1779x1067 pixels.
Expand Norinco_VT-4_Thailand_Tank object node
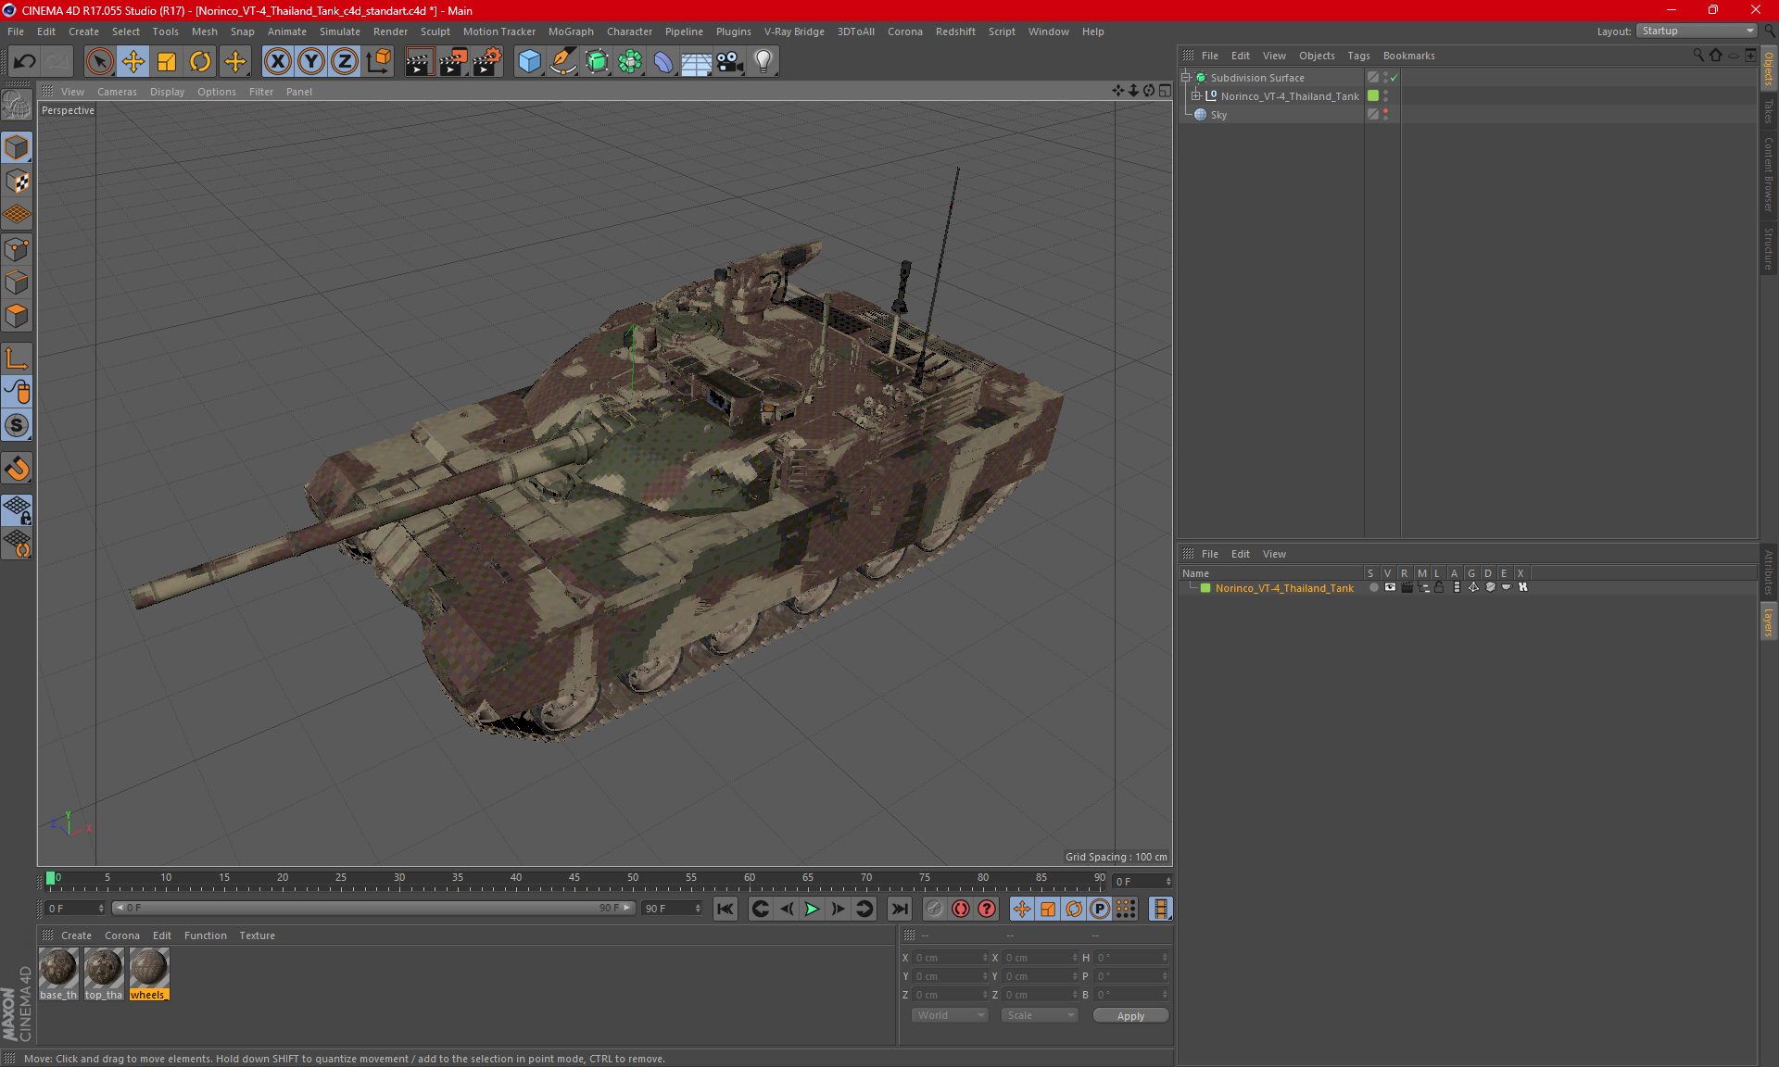coord(1195,96)
